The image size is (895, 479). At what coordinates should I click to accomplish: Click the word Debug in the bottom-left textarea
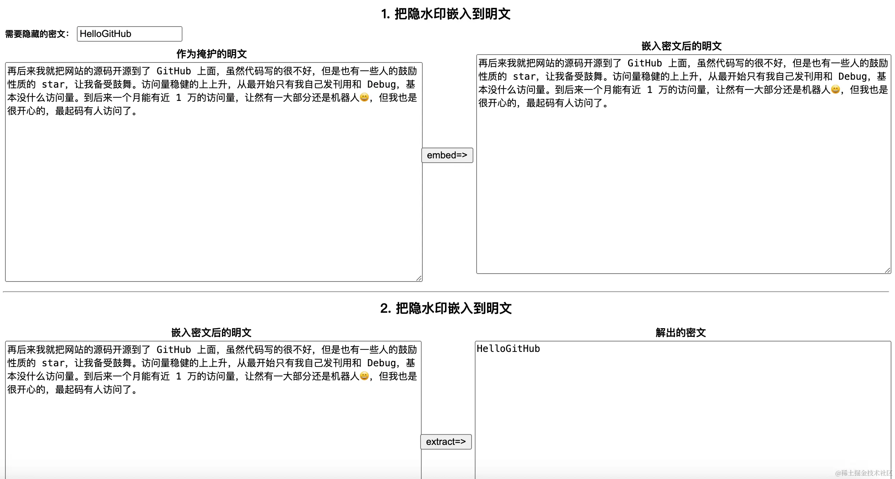[x=381, y=363]
